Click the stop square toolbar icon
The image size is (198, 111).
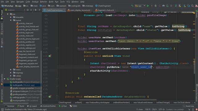[171, 6]
